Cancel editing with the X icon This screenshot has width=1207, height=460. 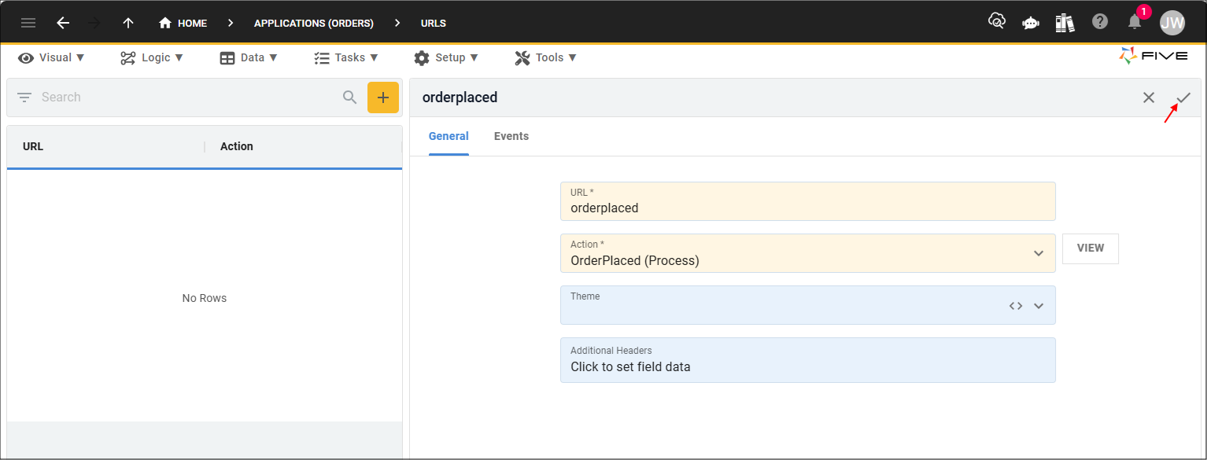1149,98
